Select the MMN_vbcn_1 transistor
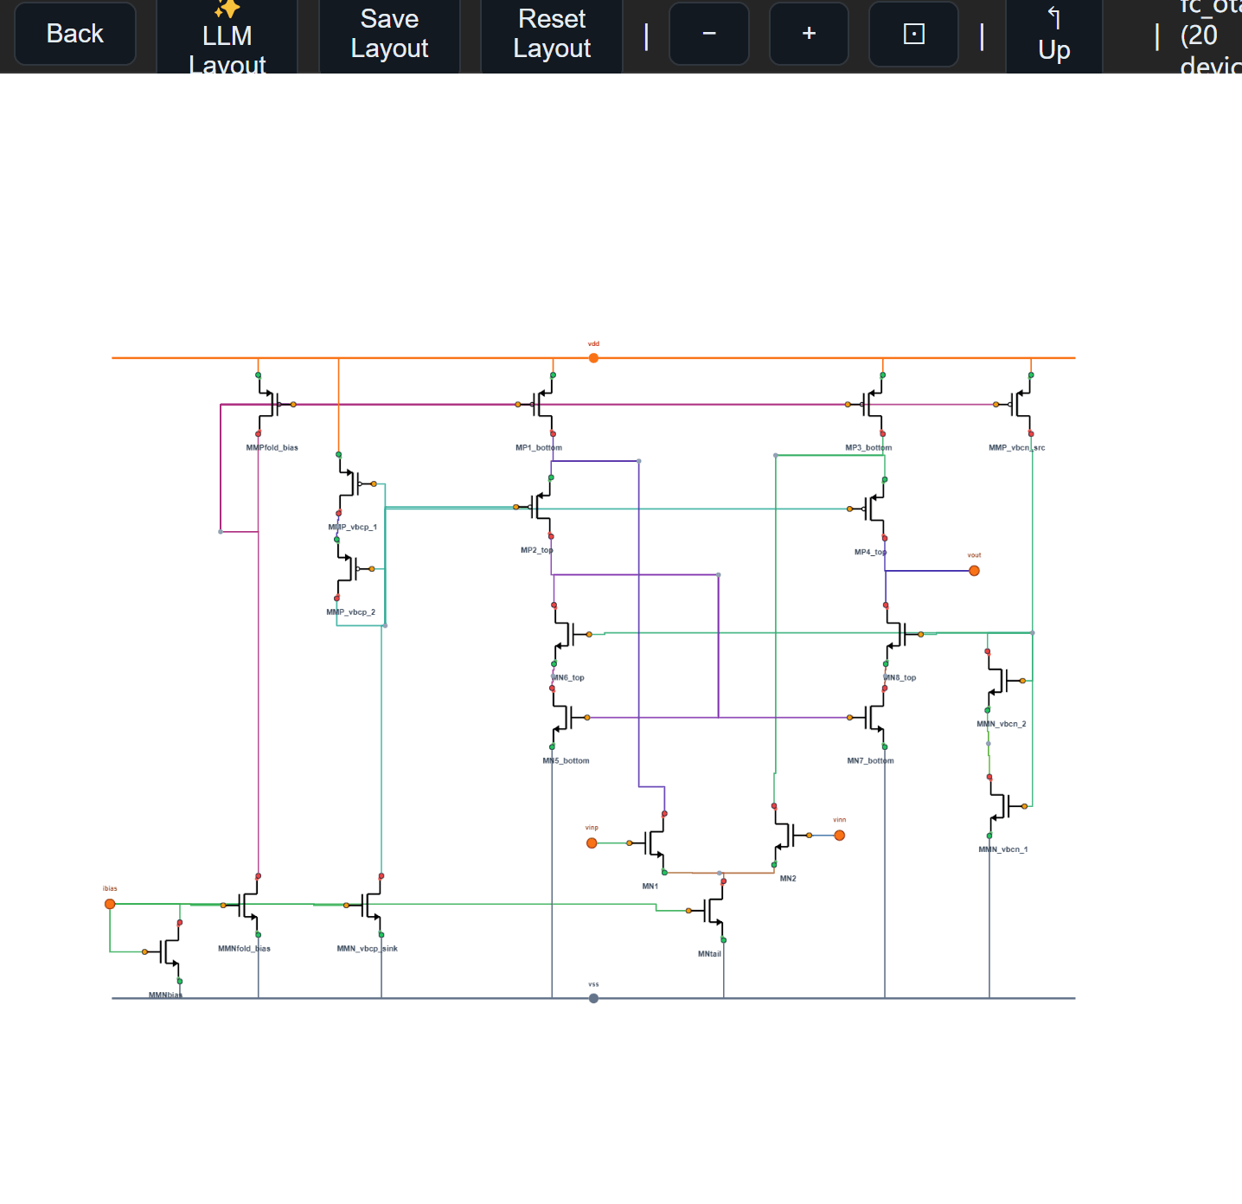Screen dimensions: 1242x1204 point(1004,806)
